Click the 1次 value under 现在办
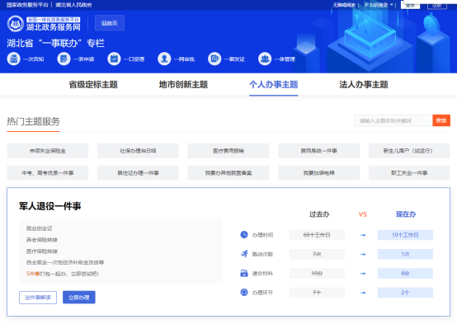The image size is (457, 324). coord(405,254)
